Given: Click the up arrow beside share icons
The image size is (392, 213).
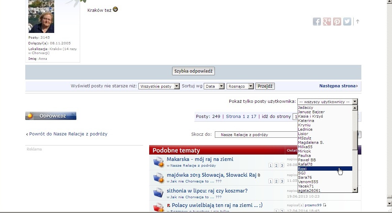Looking at the screenshot, I should pyautogui.click(x=358, y=22).
